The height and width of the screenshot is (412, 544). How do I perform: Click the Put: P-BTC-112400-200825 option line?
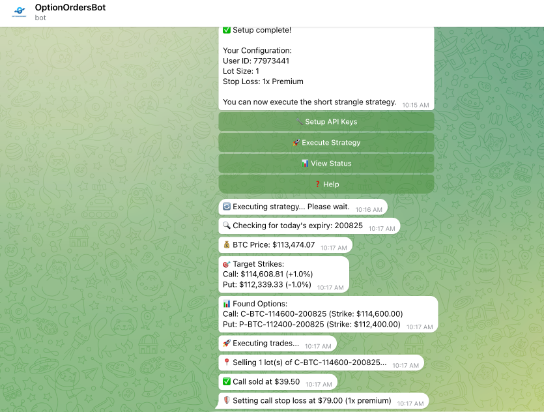coord(311,324)
